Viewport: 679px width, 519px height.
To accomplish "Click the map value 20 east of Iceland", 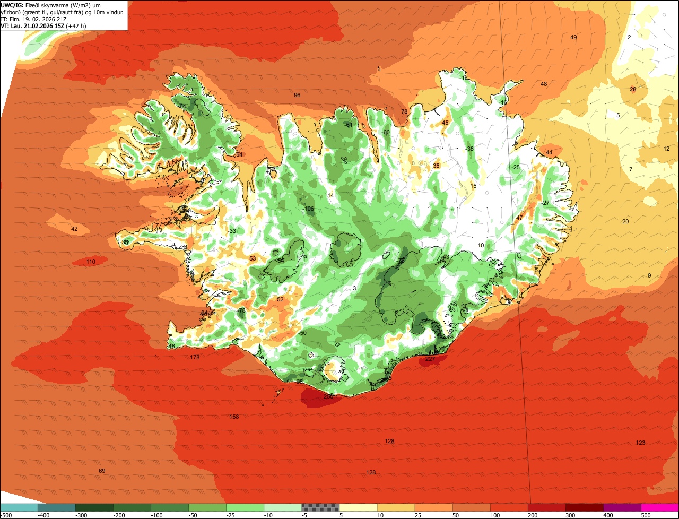I will point(625,221).
